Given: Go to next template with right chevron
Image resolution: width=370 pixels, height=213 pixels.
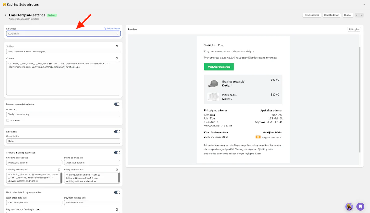Looking at the screenshot, I should [x=361, y=15].
